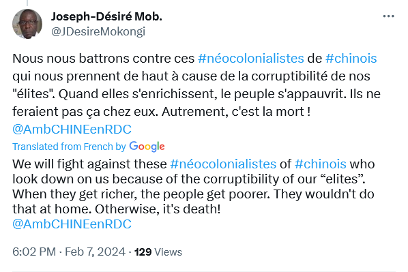Open #néocolonialistes hashtag in the English translation
The image size is (408, 272).
(x=223, y=164)
